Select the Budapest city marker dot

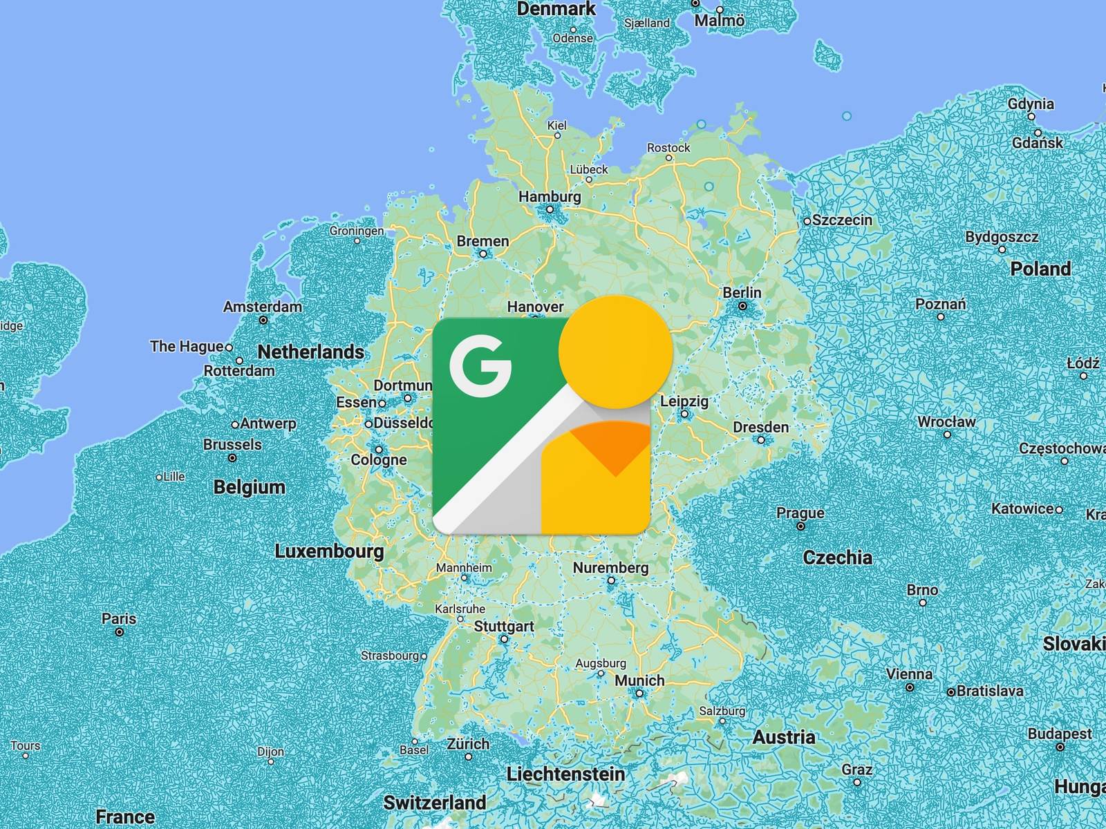(x=1060, y=747)
